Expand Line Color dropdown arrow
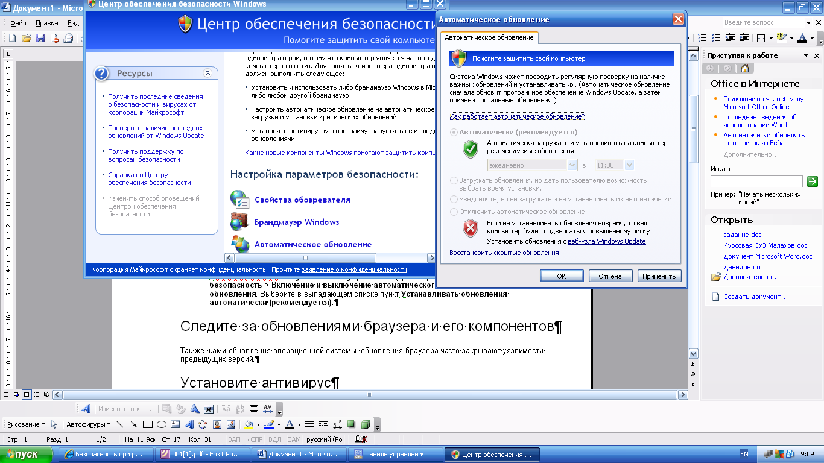Screen dimensions: 824x463 279,424
